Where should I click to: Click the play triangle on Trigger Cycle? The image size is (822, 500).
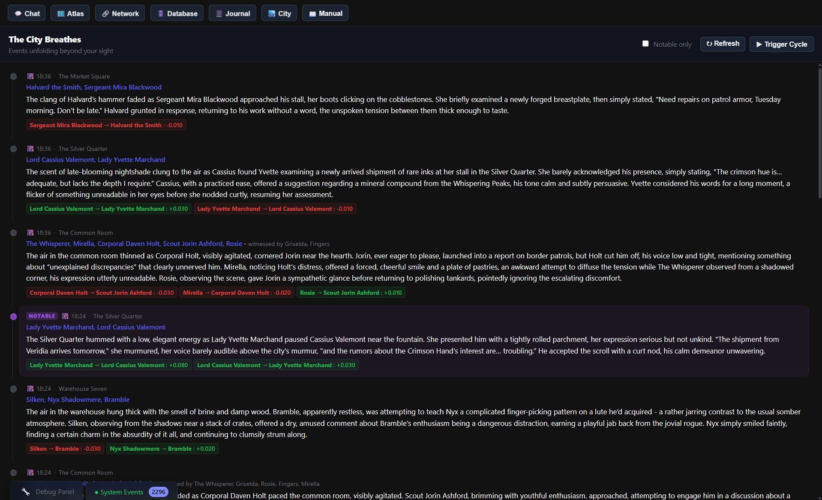(x=759, y=44)
